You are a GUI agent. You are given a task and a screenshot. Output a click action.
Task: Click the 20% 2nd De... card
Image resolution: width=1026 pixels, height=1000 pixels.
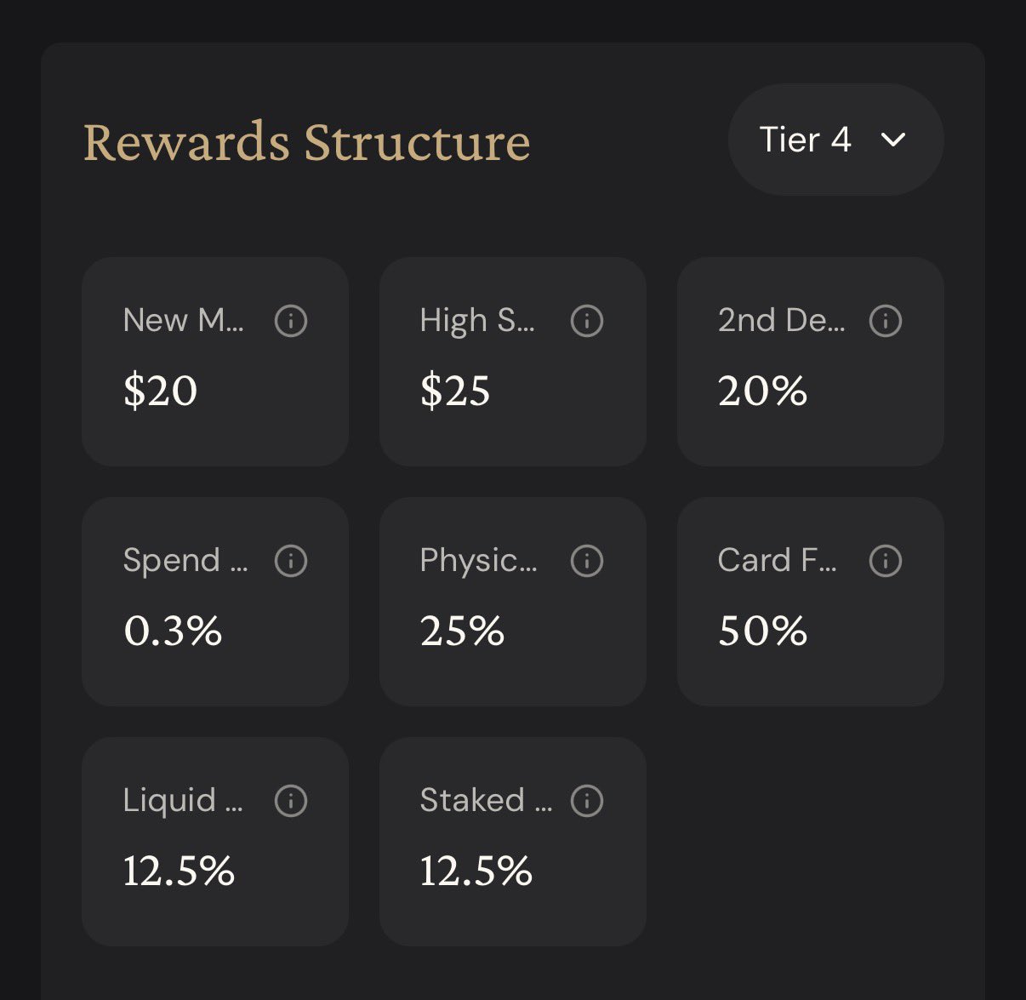tap(811, 362)
